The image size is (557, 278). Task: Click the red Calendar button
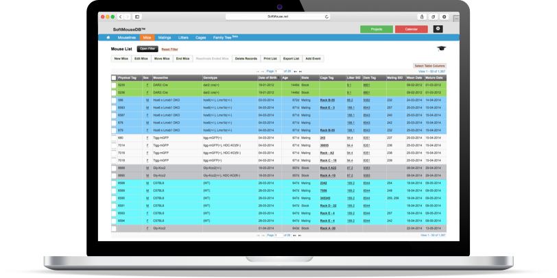click(x=411, y=29)
